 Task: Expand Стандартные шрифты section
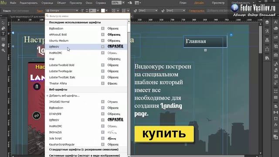[x=84, y=150]
